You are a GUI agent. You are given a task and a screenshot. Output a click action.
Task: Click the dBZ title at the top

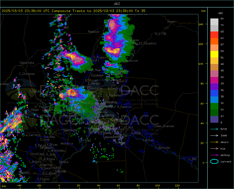(117, 4)
